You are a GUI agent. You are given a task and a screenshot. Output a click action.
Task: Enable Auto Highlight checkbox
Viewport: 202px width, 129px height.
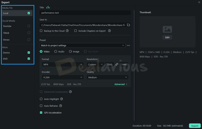point(41,99)
